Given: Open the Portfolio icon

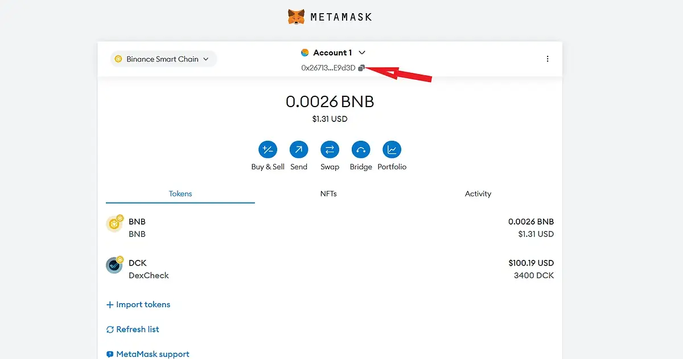Looking at the screenshot, I should (x=392, y=150).
